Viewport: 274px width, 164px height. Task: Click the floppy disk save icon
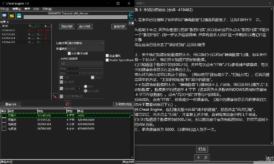coord(18,16)
